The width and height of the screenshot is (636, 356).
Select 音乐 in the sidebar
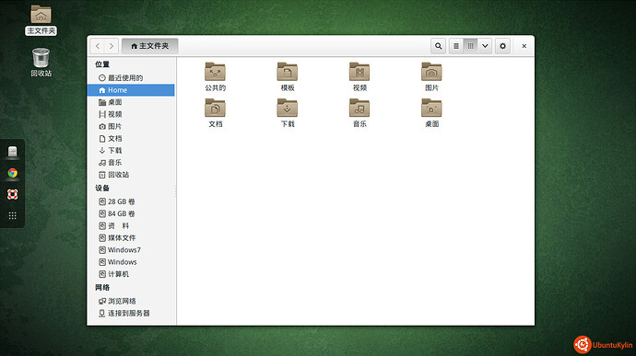click(131, 163)
